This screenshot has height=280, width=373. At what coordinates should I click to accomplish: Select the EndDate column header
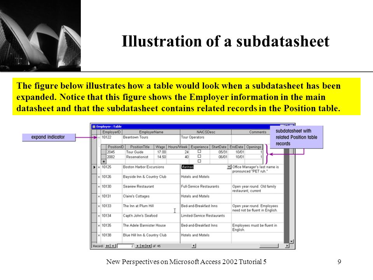point(236,147)
